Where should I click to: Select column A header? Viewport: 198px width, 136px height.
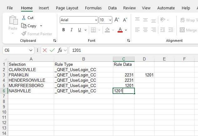point(31,59)
